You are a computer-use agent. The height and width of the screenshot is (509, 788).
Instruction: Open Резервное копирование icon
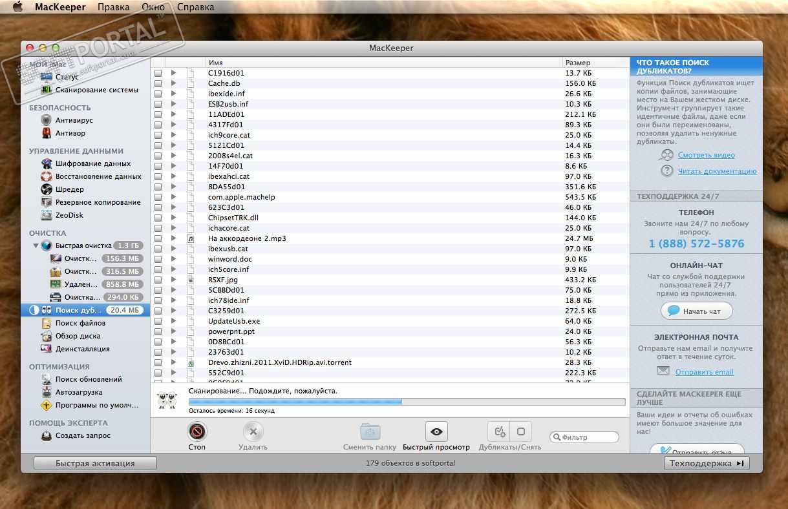pos(47,202)
